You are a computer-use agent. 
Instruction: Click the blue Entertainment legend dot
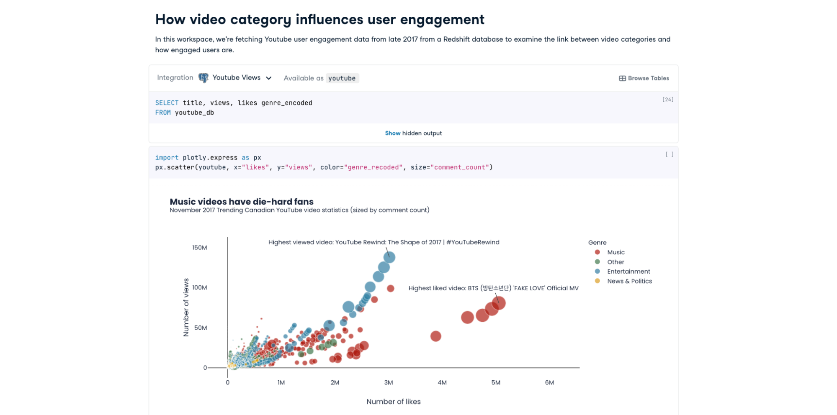(x=597, y=271)
